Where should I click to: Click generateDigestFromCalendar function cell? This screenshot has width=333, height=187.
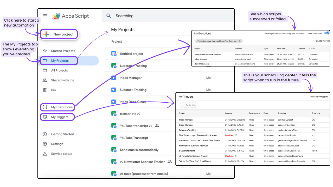pos(292,161)
